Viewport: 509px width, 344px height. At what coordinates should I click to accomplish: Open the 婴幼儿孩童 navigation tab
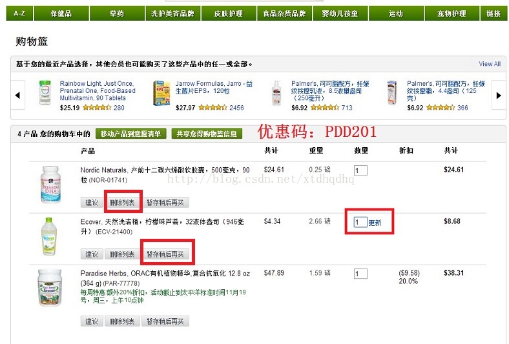pyautogui.click(x=340, y=14)
